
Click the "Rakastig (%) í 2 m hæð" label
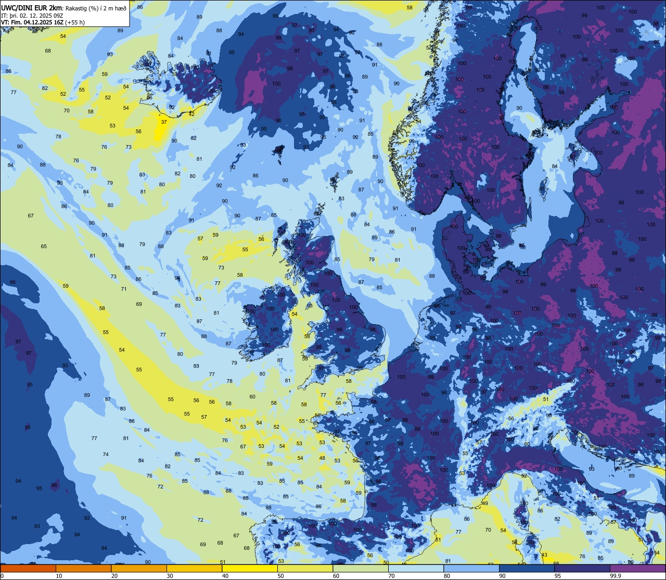pos(96,7)
